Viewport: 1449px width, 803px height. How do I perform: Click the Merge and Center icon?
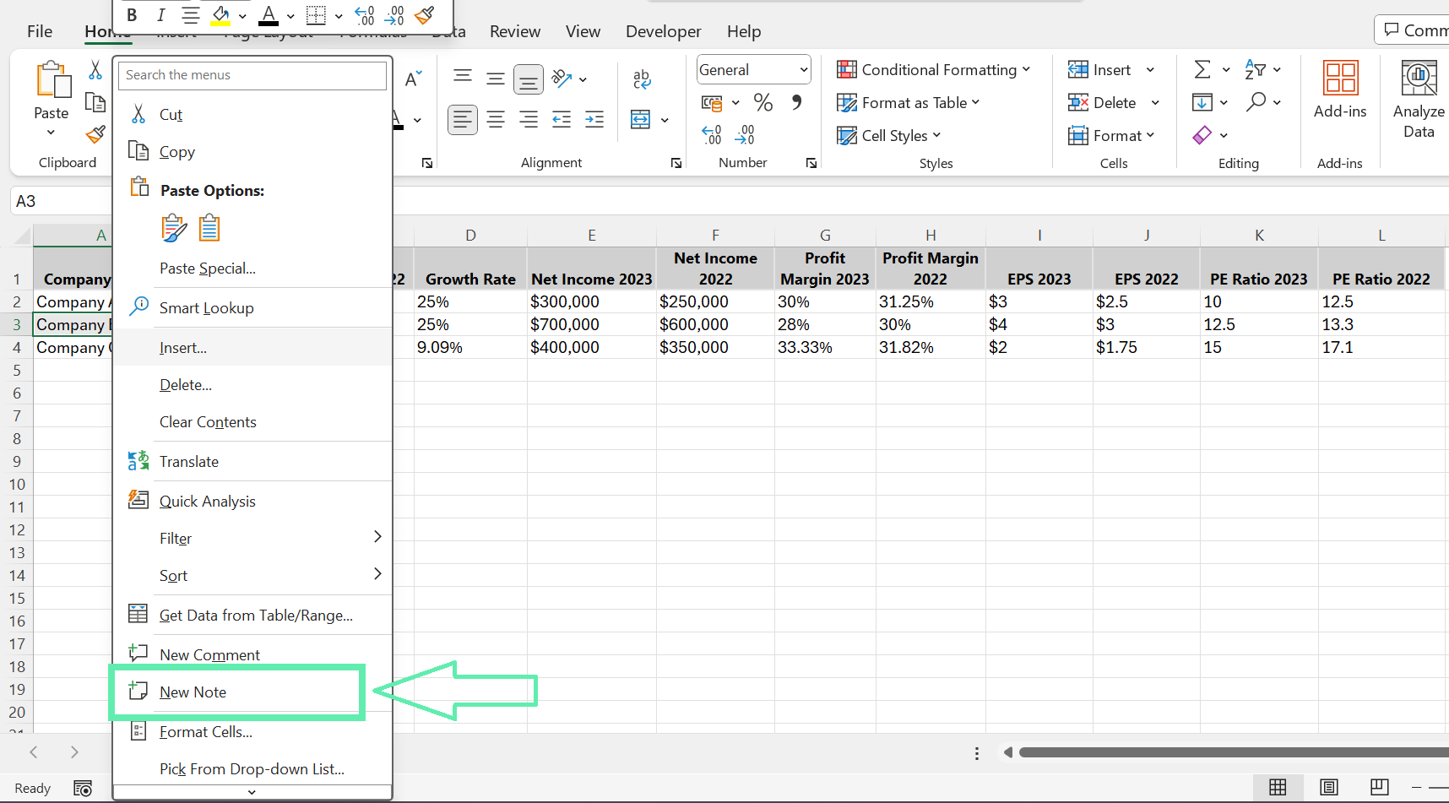[x=641, y=120]
